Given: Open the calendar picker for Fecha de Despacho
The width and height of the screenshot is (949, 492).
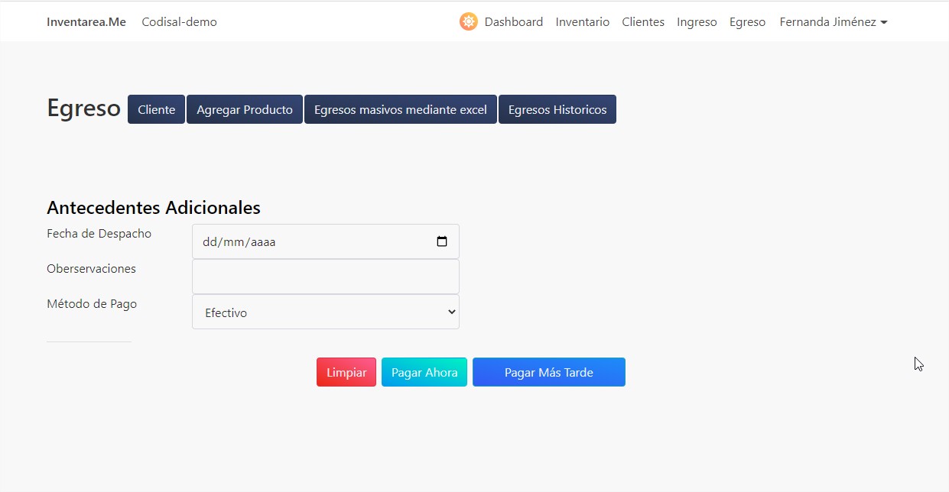Looking at the screenshot, I should [442, 241].
